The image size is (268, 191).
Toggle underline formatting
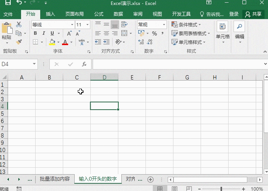[x=52, y=33]
